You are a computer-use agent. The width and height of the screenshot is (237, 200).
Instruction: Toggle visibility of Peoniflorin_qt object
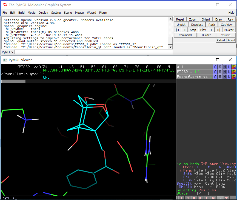(195, 77)
